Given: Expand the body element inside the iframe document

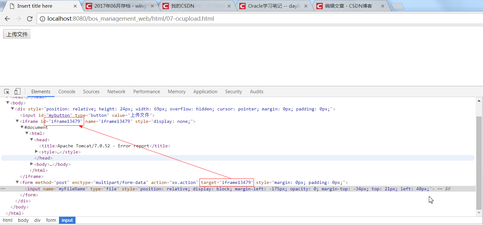Looking at the screenshot, I should (x=32, y=164).
